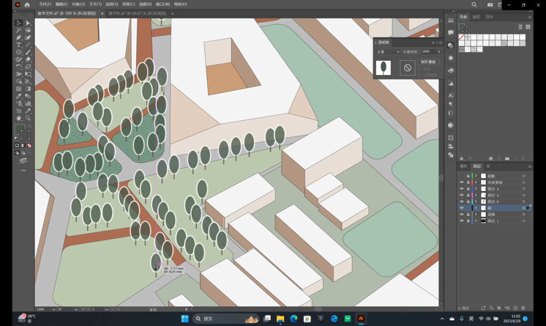
Task: Expand the 图层 1 layer arrow
Action: (476, 221)
